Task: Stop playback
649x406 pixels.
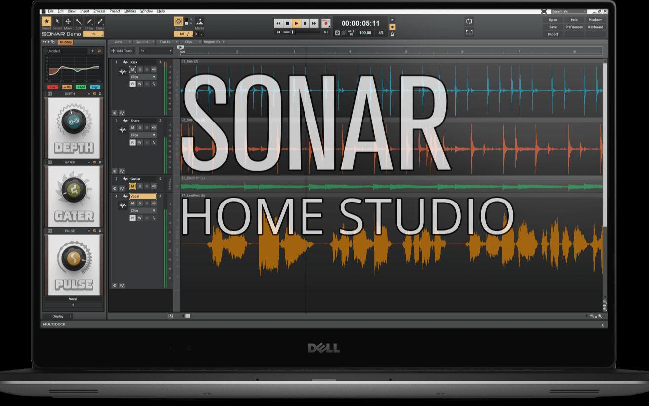Action: click(287, 23)
